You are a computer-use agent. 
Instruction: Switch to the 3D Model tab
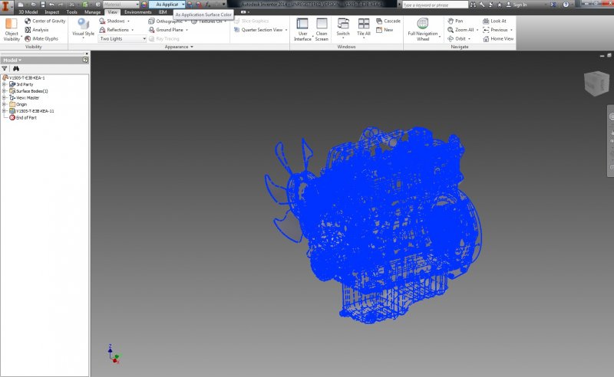point(28,12)
